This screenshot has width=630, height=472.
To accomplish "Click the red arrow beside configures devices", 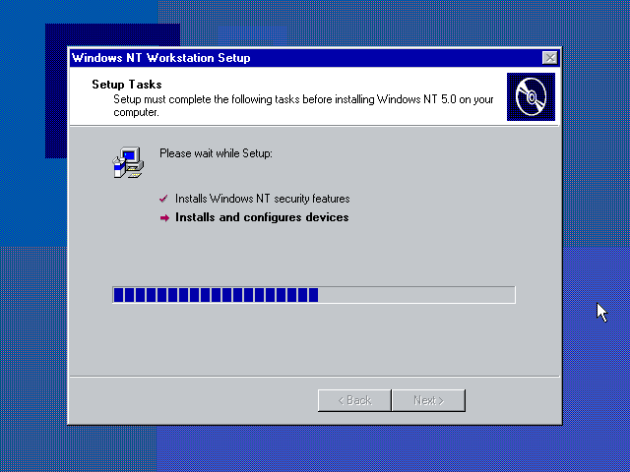I will coord(164,218).
